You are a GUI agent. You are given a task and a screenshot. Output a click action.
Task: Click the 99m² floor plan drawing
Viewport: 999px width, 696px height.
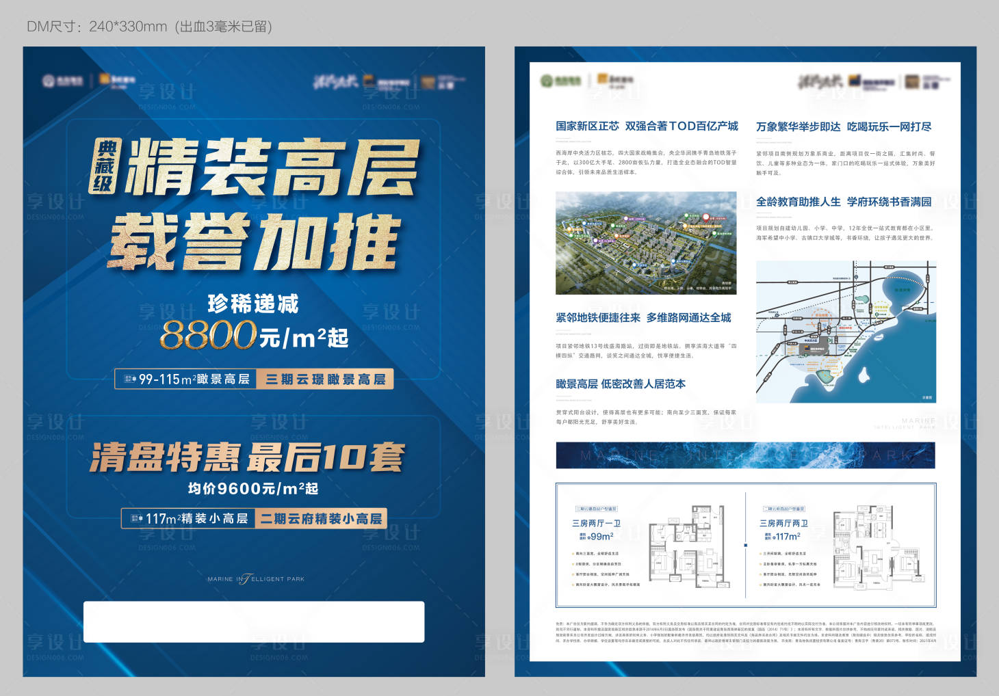688,548
